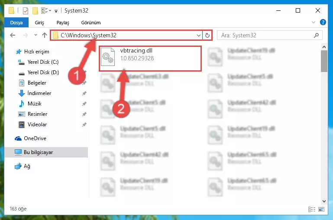Open the Paylaş ribbon tab
Screen dimensions: 333x220
(x=63, y=23)
